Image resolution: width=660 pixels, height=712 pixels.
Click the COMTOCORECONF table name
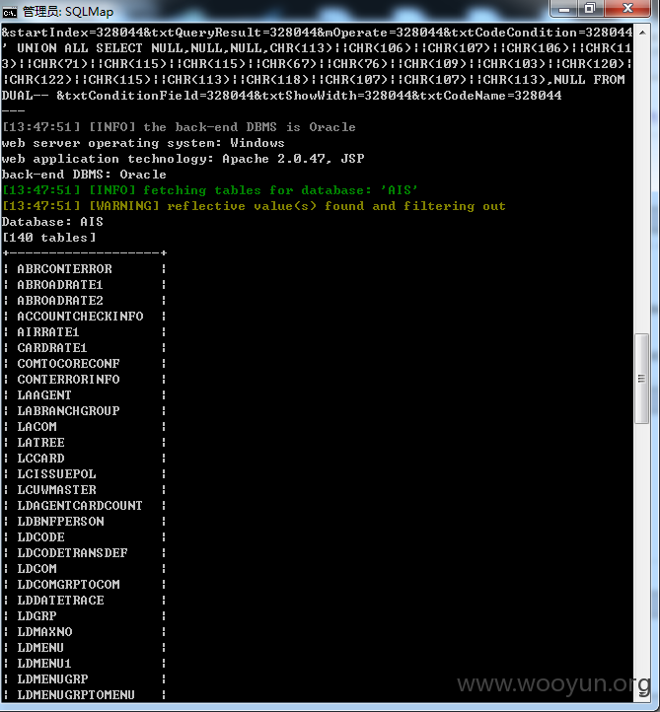68,364
